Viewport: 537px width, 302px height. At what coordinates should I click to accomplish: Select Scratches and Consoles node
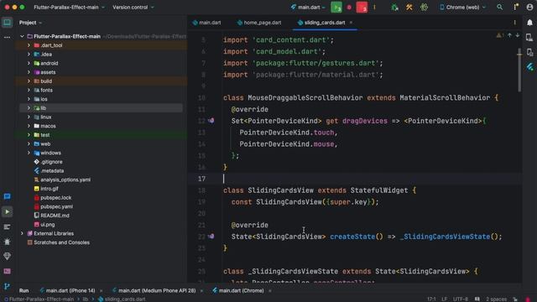[61, 242]
